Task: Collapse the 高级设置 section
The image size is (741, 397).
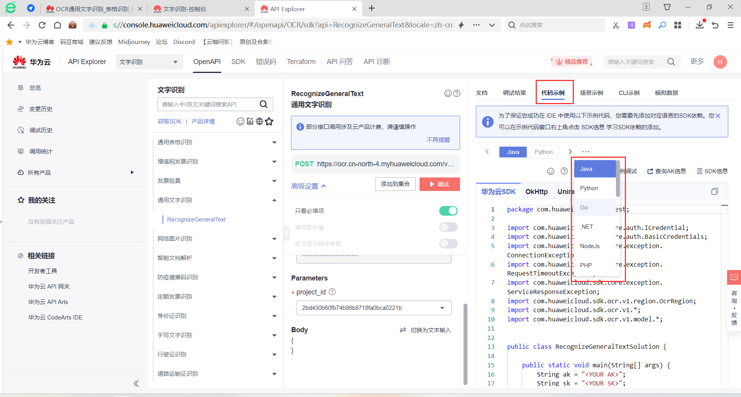Action: [309, 186]
